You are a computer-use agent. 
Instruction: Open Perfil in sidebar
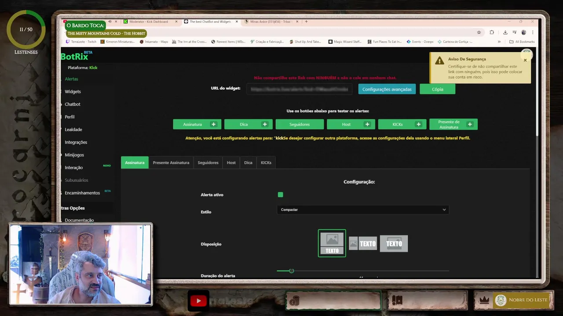(x=69, y=117)
